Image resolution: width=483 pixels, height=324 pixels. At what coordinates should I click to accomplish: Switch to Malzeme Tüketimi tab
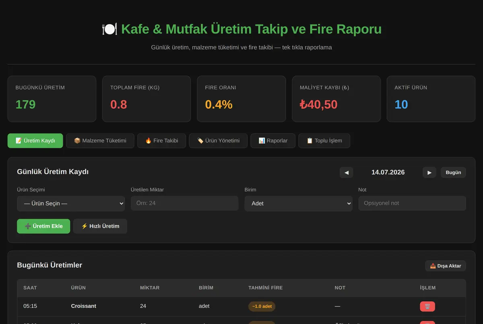click(100, 141)
